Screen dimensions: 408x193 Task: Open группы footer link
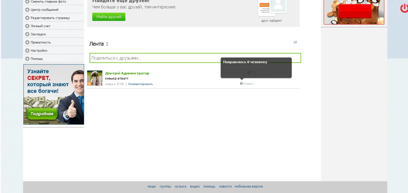(x=165, y=187)
